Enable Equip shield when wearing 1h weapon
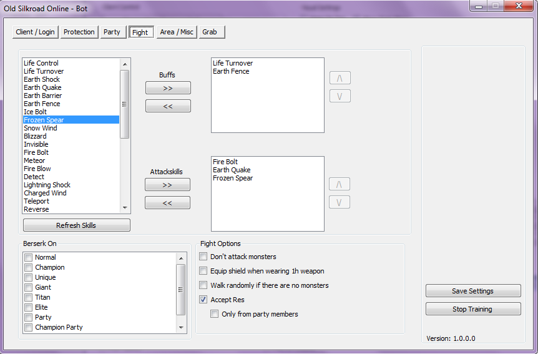Viewport: 538px width, 354px height. pyautogui.click(x=203, y=271)
